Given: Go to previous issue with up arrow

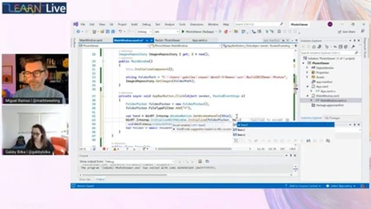Looking at the screenshot, I should (x=128, y=149).
